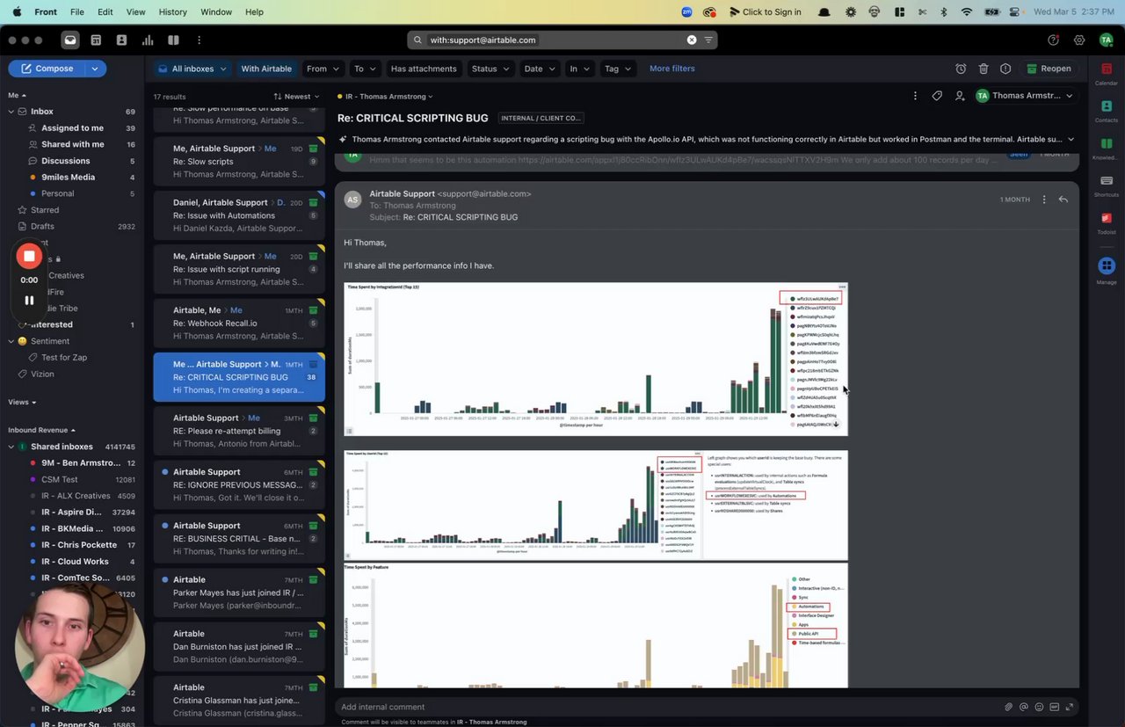Open Assigned to me folder
Screen dimensions: 1125x727
pyautogui.click(x=72, y=128)
